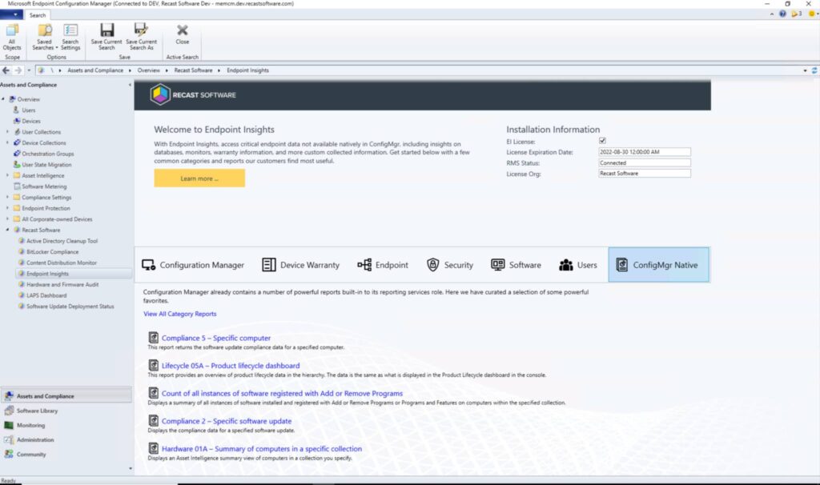
Task: Open the Users report category
Action: [x=578, y=263]
